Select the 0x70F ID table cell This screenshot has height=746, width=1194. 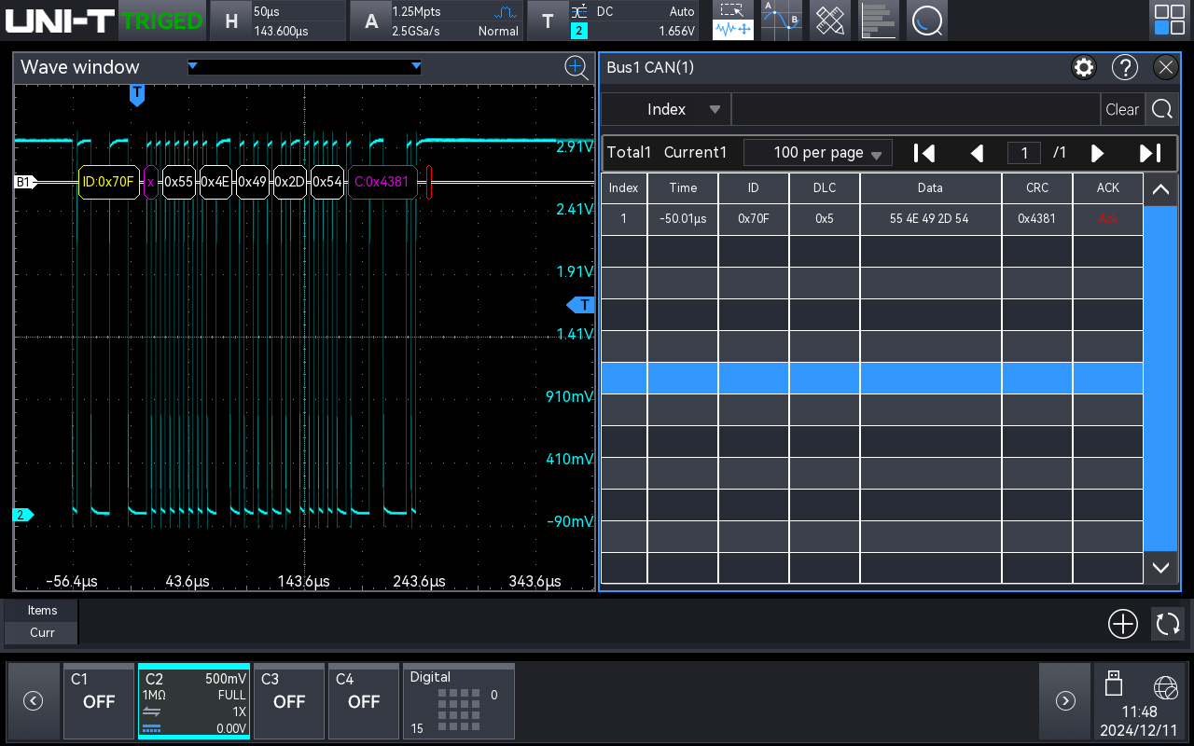(x=754, y=219)
